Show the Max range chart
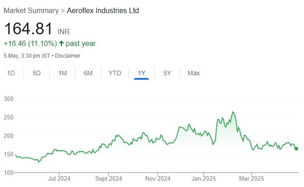Image resolution: width=304 pixels, height=187 pixels. tap(194, 73)
